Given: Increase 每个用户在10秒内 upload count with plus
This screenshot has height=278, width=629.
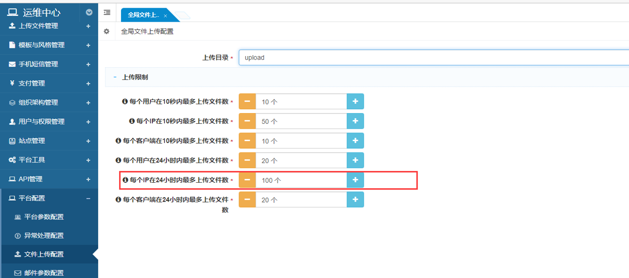Looking at the screenshot, I should click(355, 102).
